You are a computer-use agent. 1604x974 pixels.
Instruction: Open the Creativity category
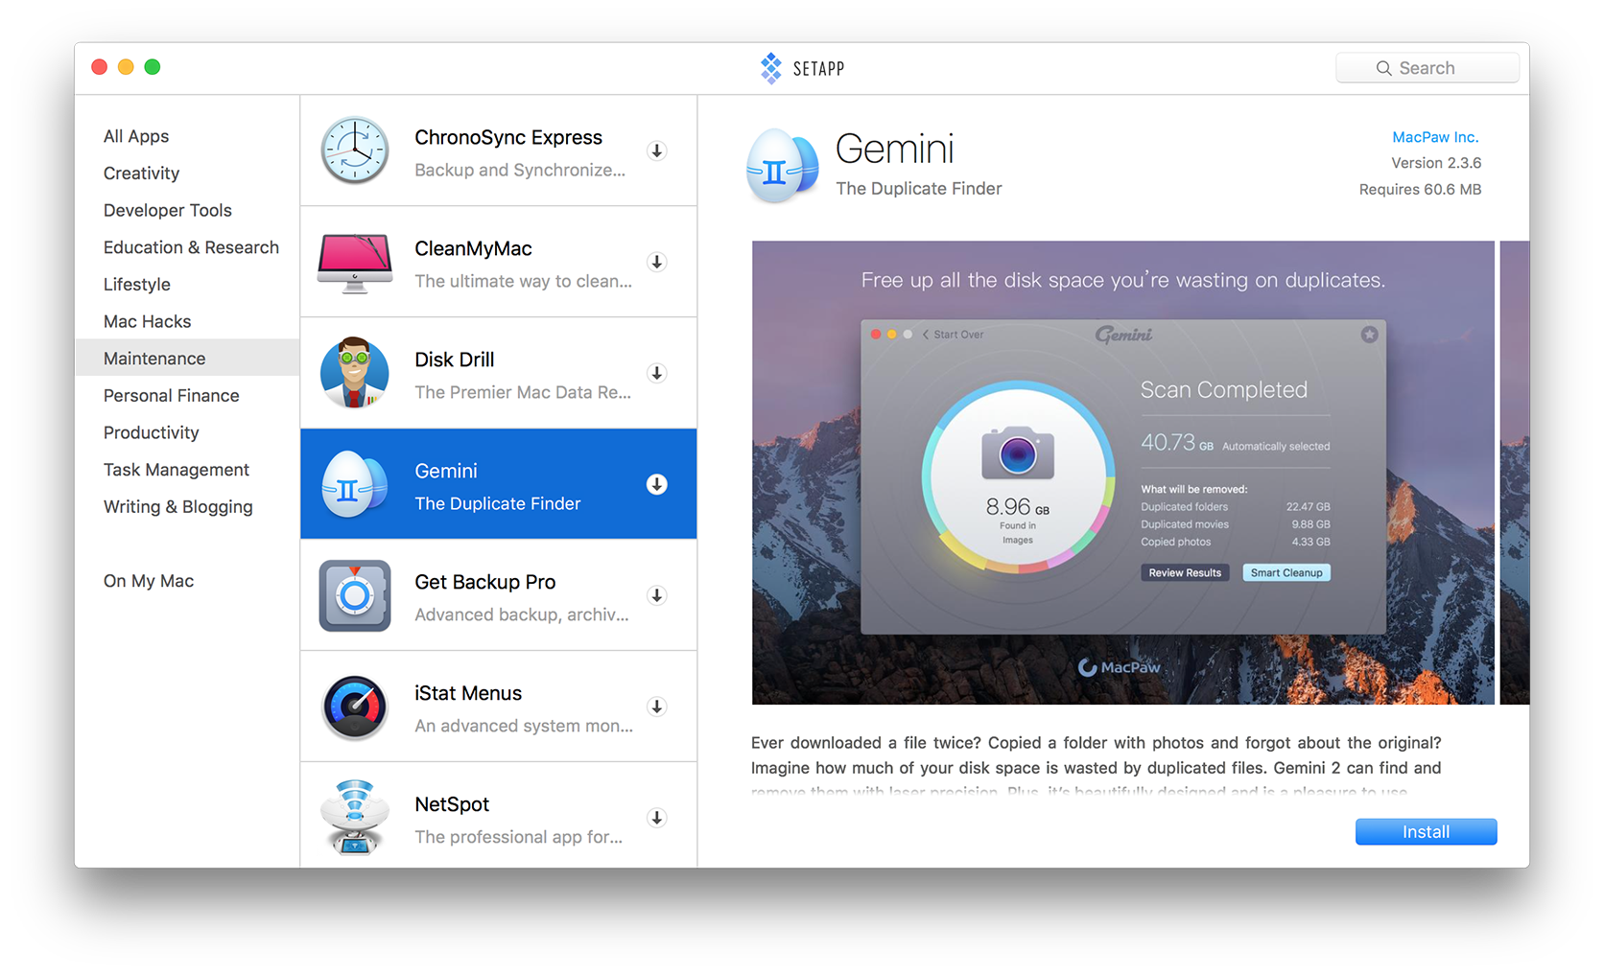[142, 174]
